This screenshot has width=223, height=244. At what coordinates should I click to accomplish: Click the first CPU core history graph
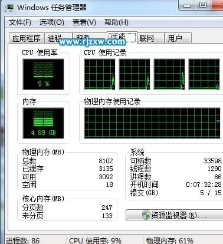(100, 74)
